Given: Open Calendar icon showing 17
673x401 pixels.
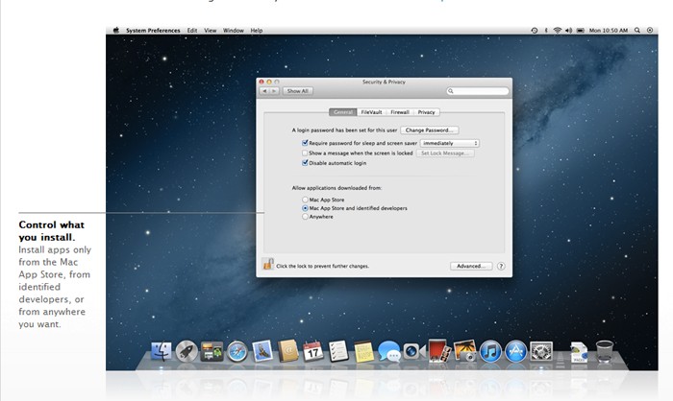Looking at the screenshot, I should [312, 351].
